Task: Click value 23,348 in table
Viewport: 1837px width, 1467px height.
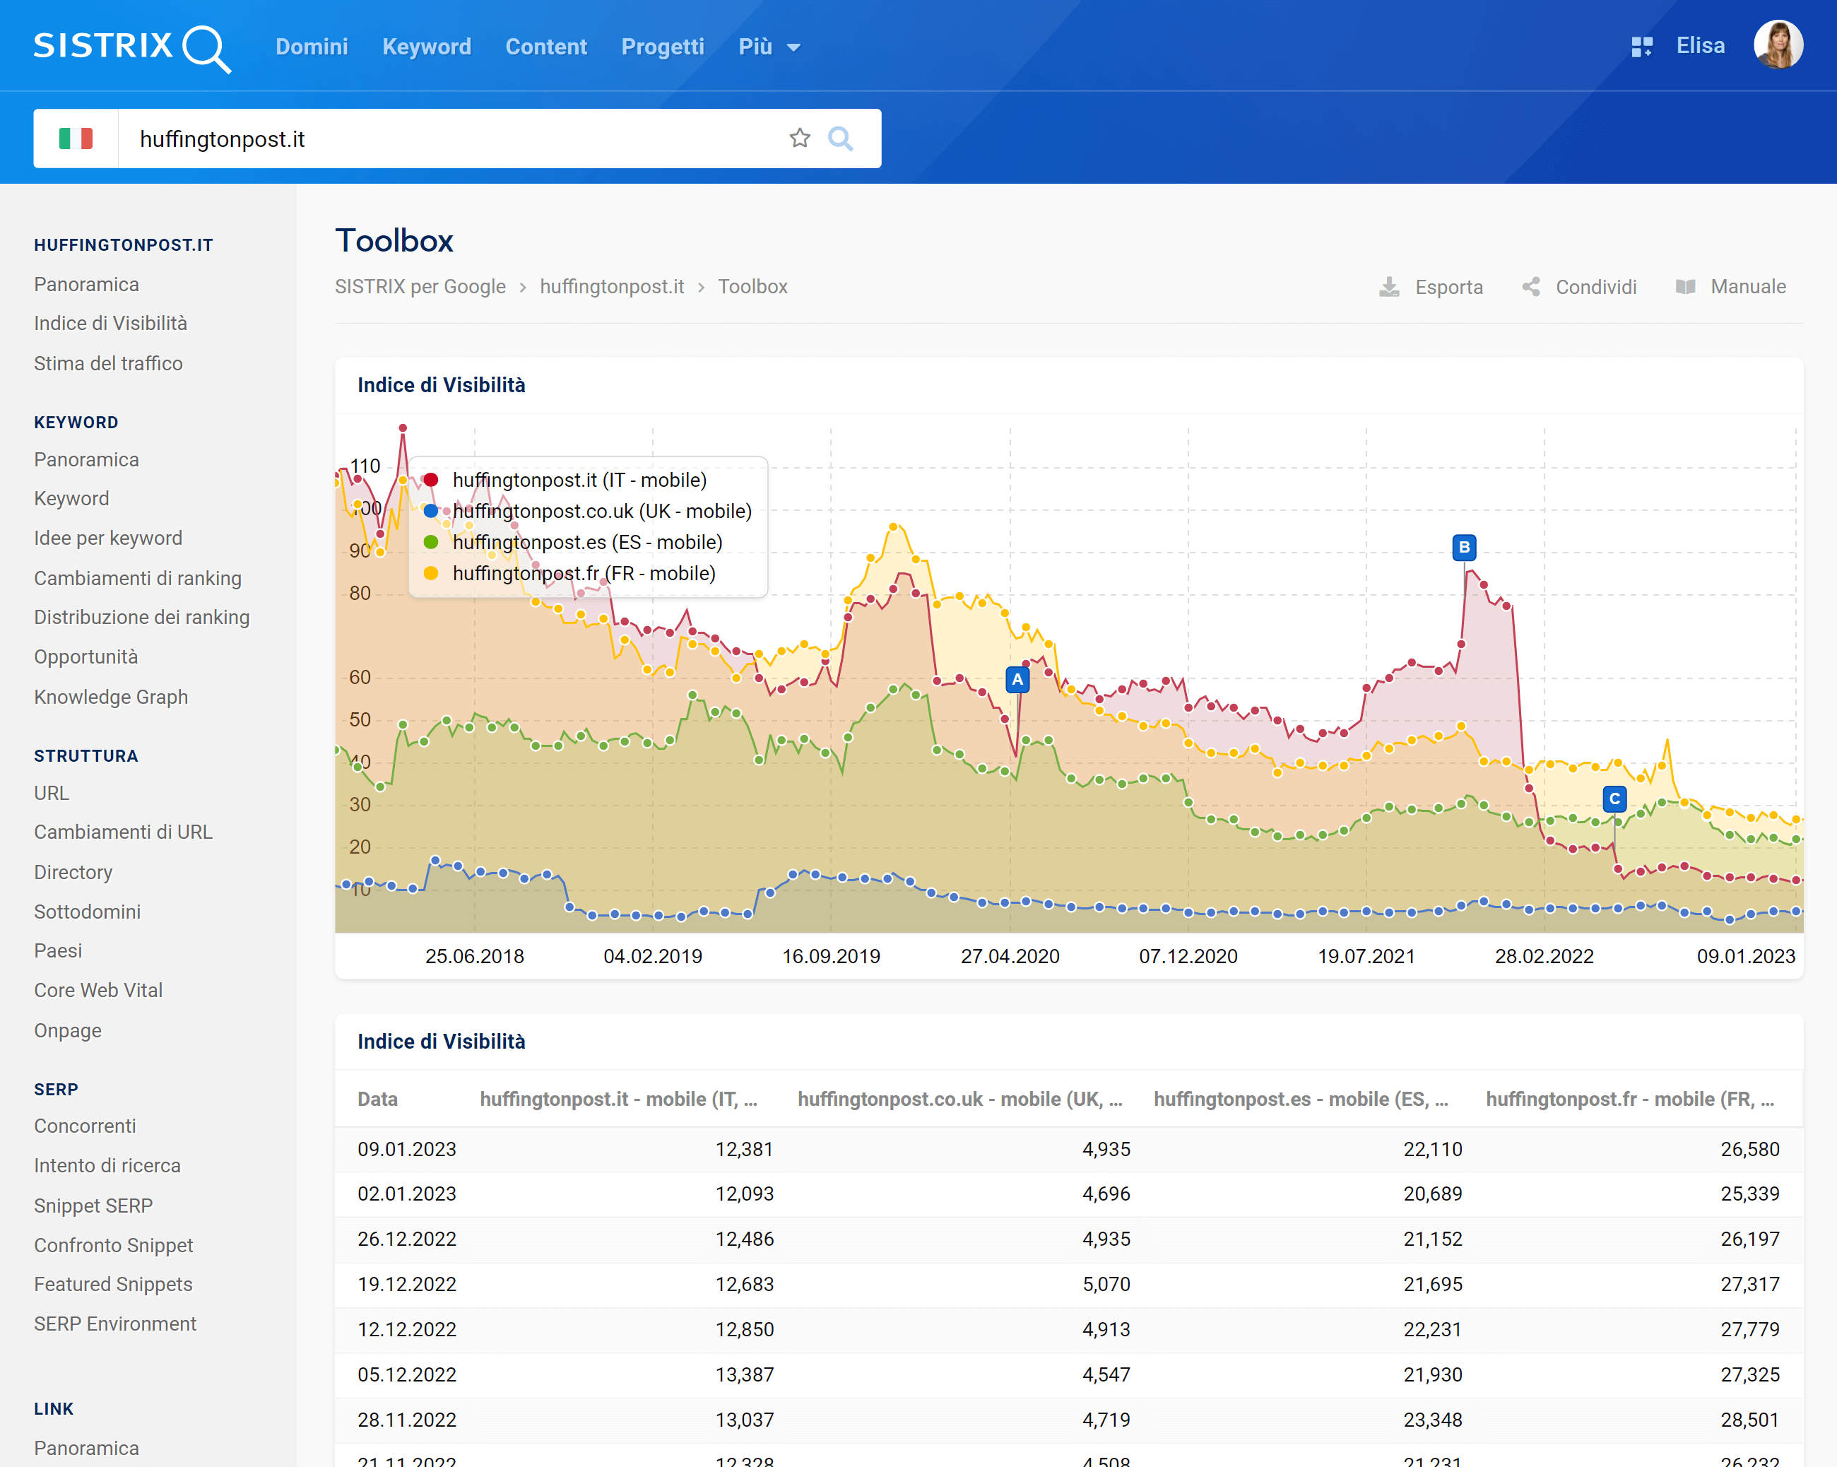Action: click(1432, 1419)
